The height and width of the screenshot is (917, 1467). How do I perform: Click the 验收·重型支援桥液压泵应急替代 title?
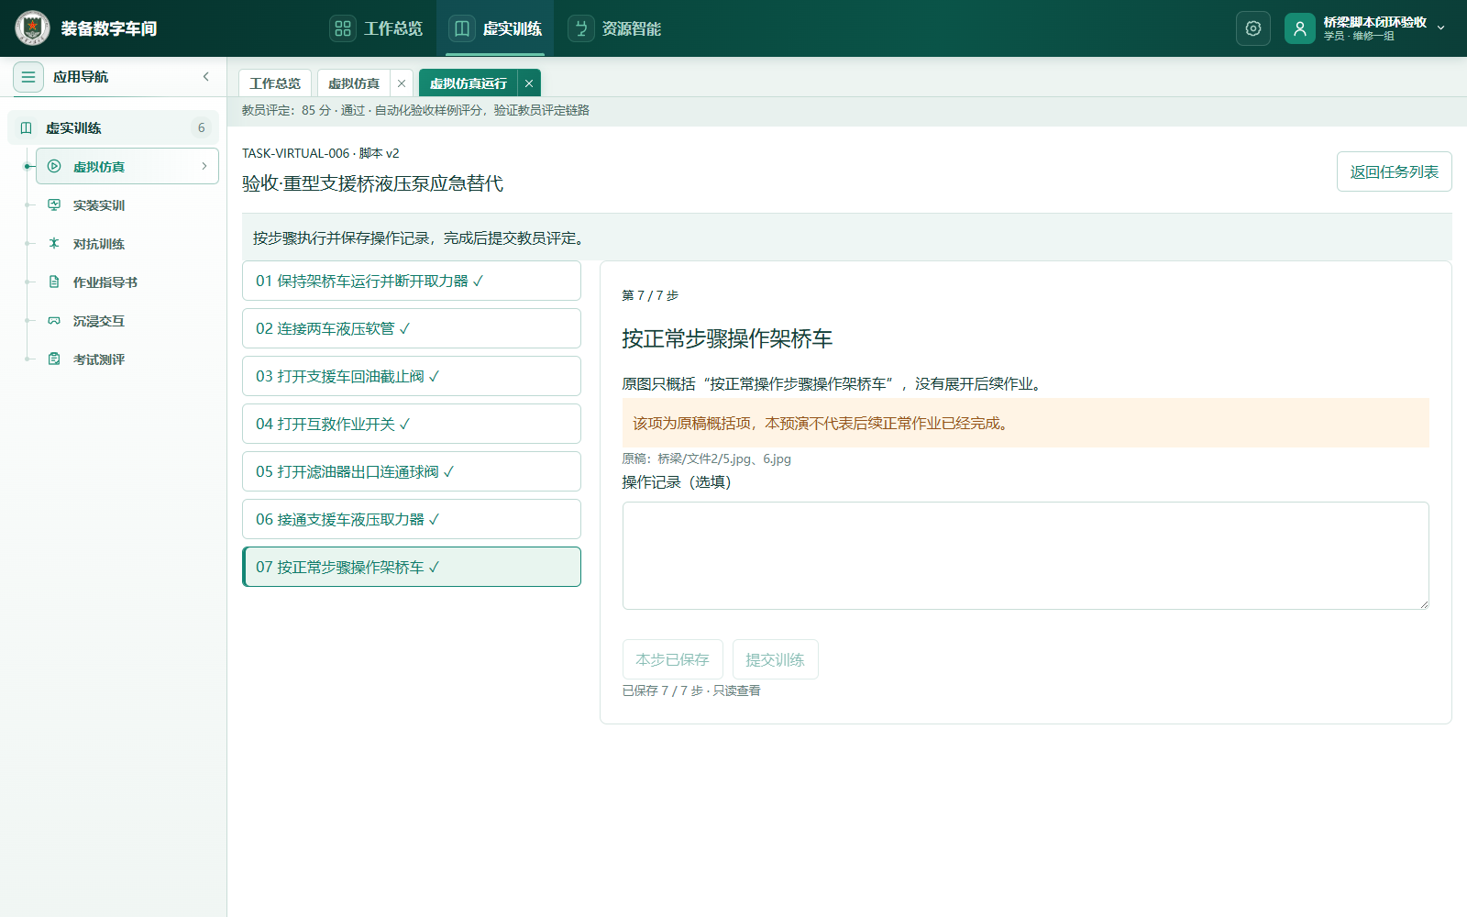click(x=372, y=183)
